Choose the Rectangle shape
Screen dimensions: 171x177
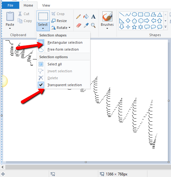pyautogui.click(x=140, y=14)
